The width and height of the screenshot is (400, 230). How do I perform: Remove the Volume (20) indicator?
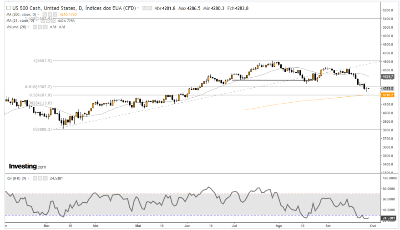pyautogui.click(x=45, y=27)
